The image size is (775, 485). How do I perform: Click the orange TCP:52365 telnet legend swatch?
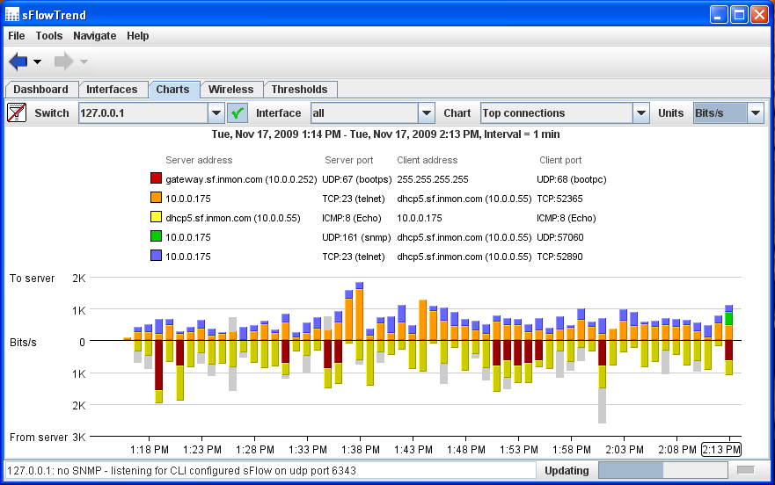point(157,198)
